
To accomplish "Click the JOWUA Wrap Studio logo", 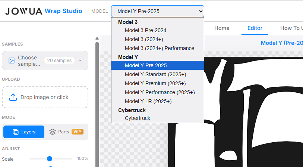I will coord(44,11).
